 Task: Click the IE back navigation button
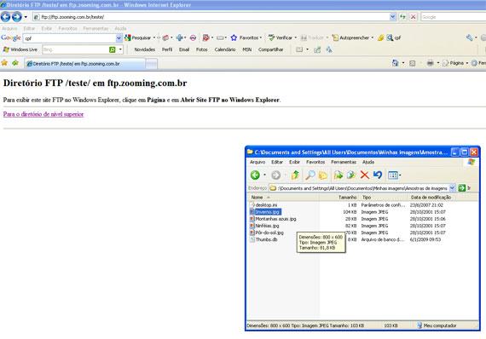pos(6,17)
